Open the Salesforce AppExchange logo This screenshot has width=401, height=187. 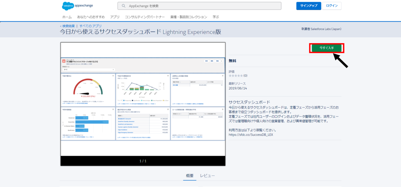pyautogui.click(x=77, y=6)
